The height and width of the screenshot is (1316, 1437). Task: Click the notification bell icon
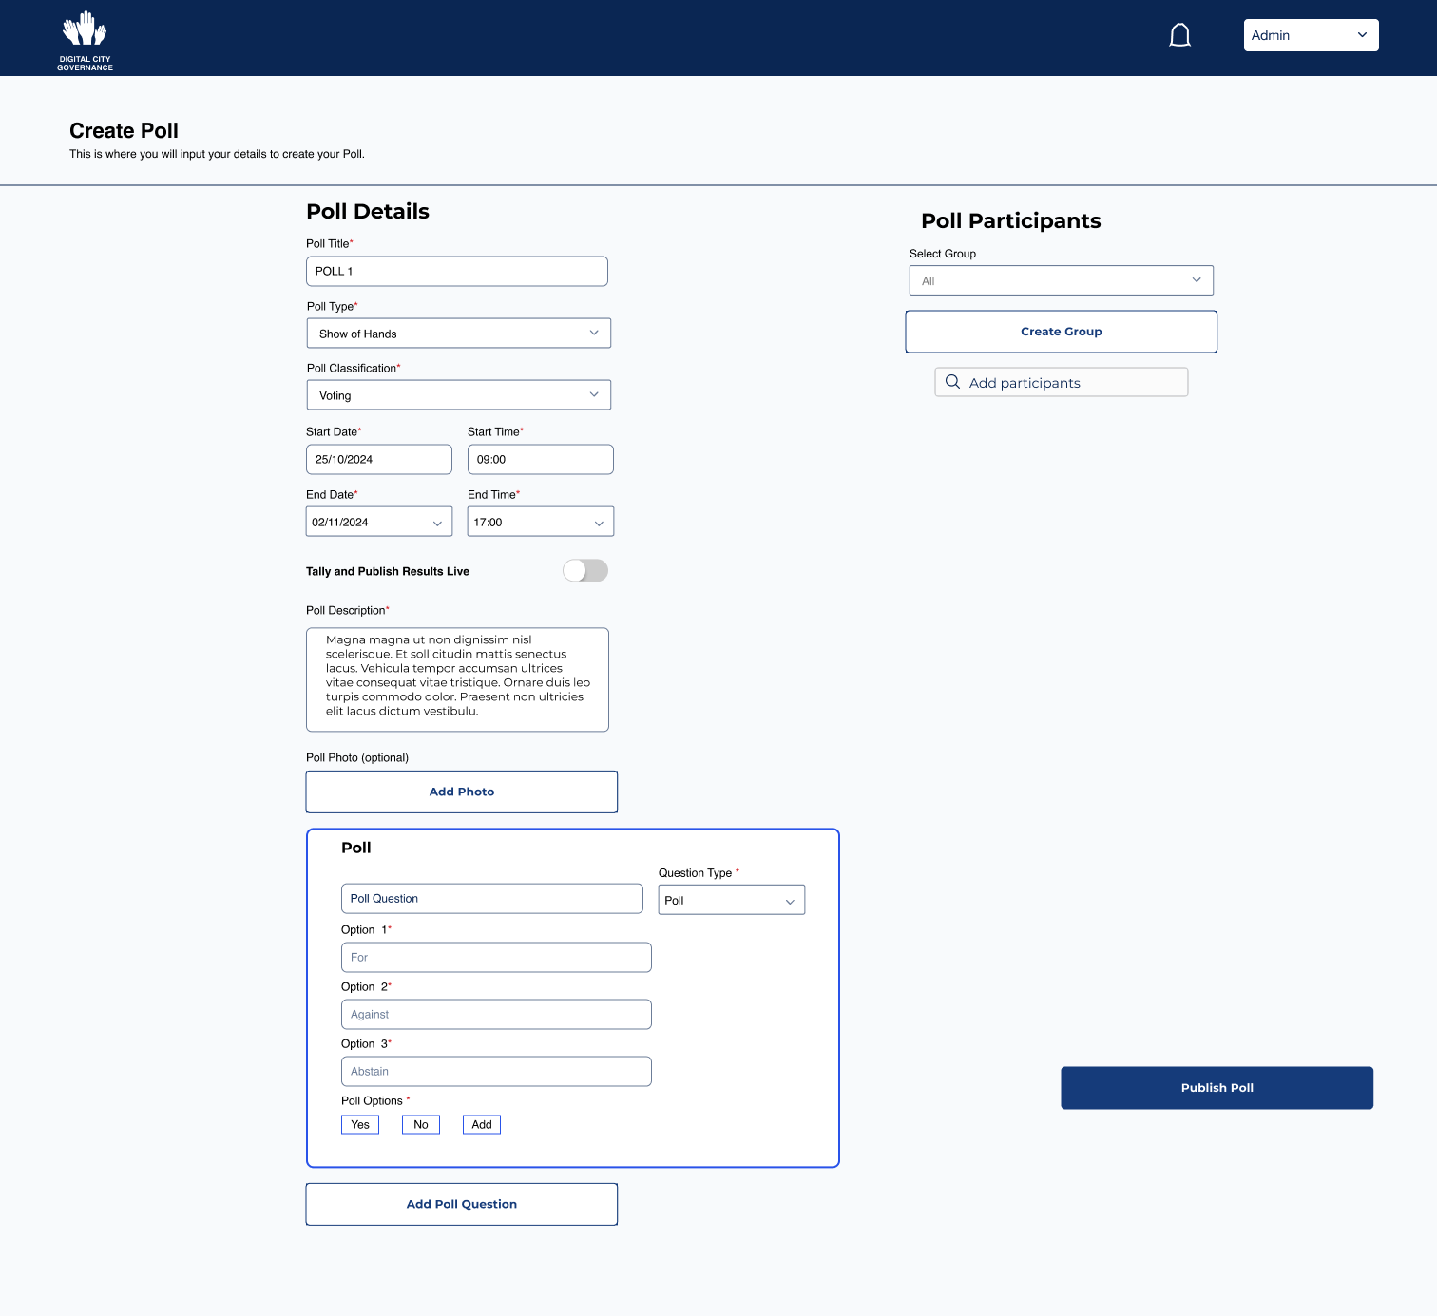(1179, 36)
